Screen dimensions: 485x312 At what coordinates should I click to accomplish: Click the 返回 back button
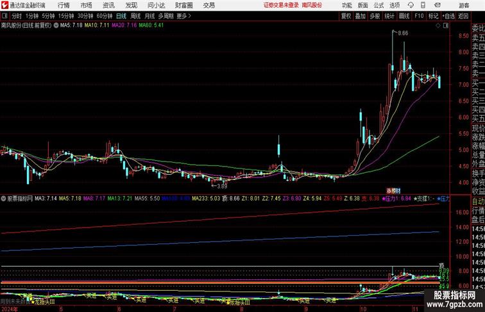click(463, 16)
